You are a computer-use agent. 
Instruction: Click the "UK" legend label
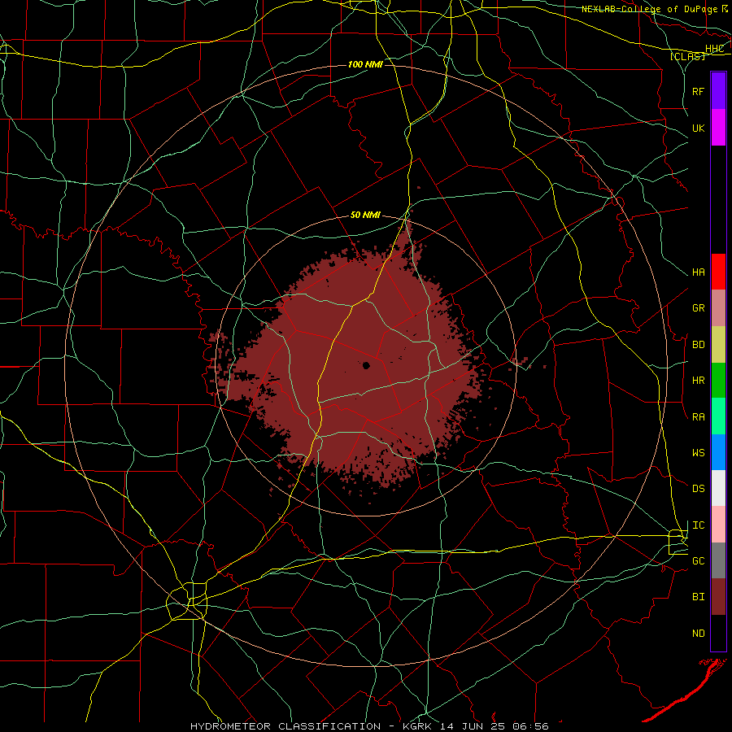click(698, 128)
